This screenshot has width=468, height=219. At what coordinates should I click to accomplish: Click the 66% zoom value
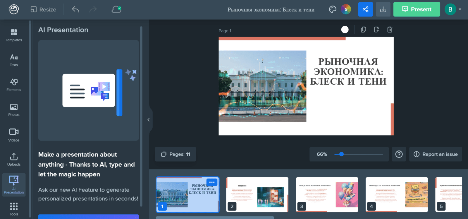click(x=322, y=154)
